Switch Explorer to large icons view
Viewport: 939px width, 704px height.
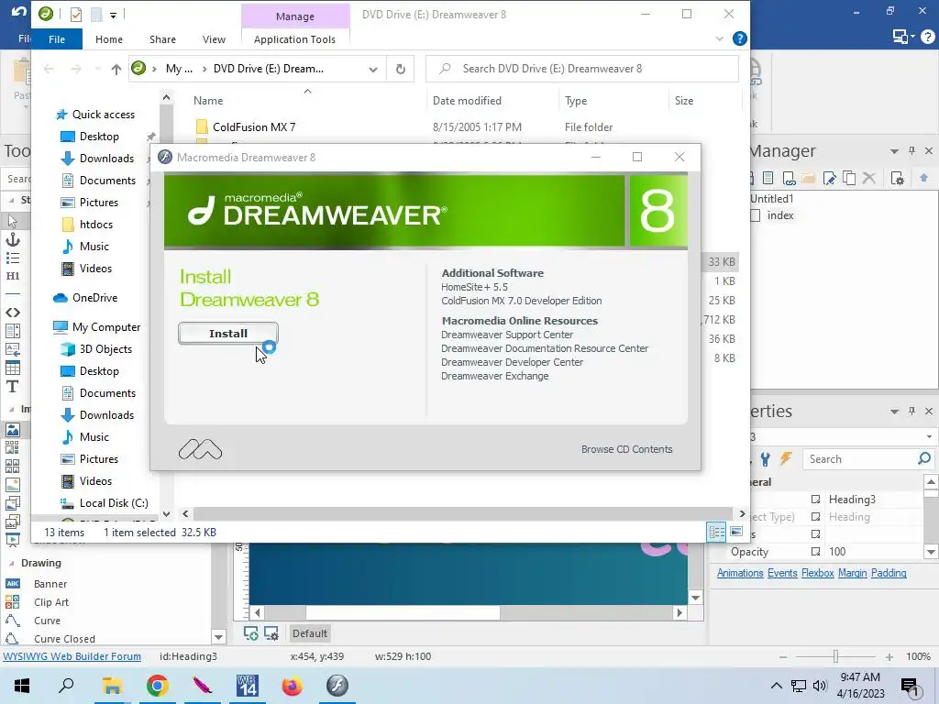736,532
